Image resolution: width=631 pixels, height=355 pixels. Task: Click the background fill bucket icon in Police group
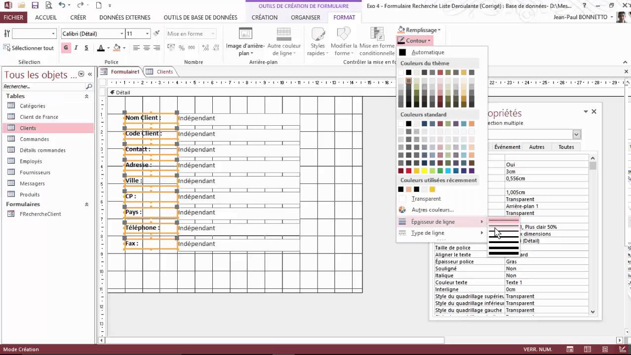(x=117, y=48)
